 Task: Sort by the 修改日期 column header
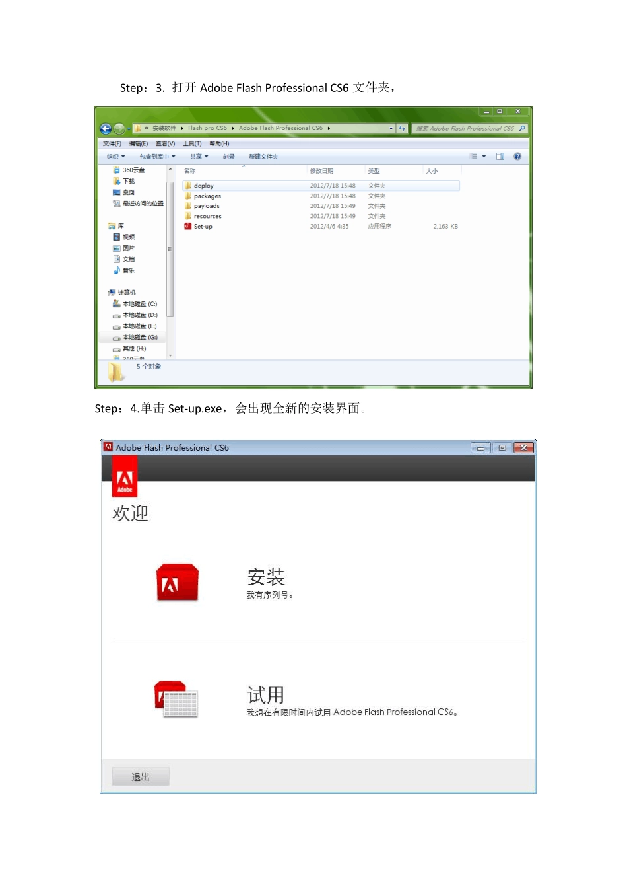[322, 171]
